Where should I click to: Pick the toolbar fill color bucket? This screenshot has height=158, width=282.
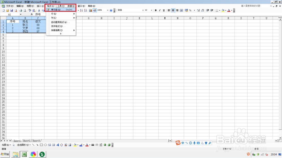[x=223, y=10]
